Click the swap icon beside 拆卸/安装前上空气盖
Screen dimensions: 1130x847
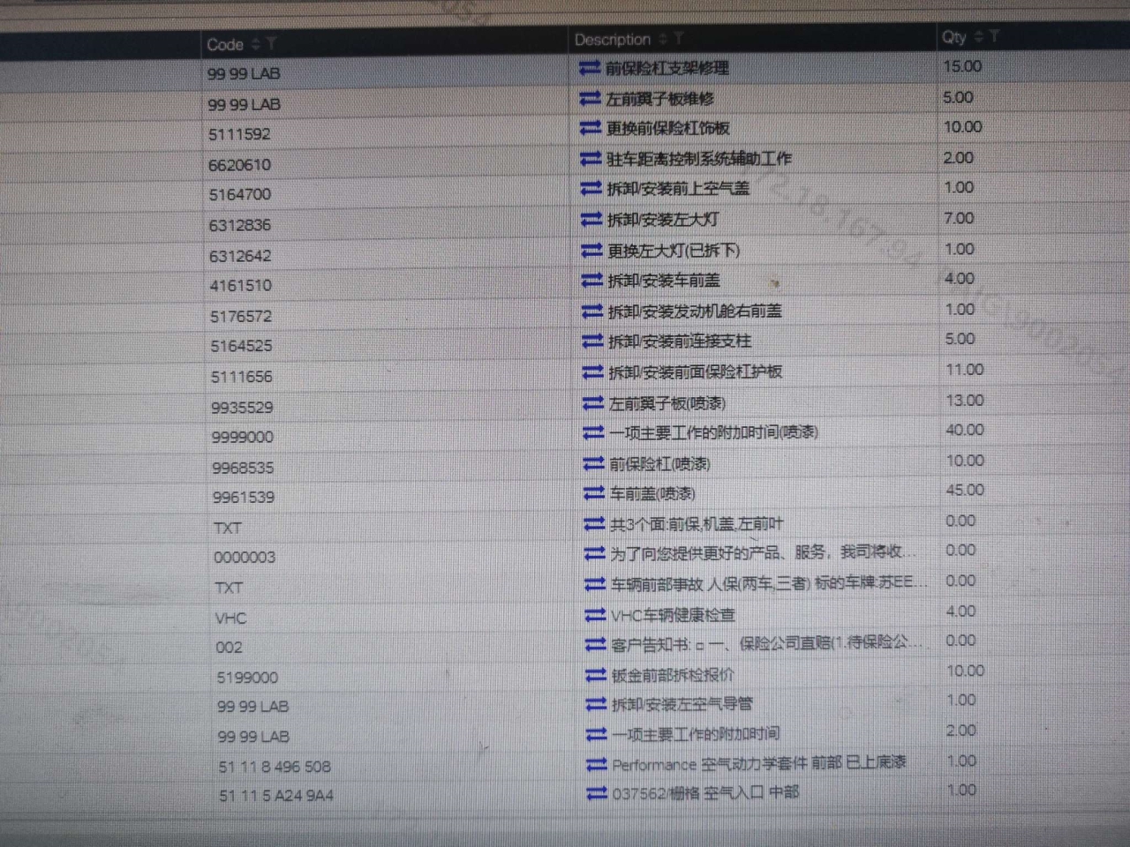click(591, 189)
